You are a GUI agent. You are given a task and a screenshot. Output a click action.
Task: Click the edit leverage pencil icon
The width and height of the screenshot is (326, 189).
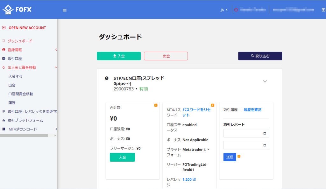[194, 179]
